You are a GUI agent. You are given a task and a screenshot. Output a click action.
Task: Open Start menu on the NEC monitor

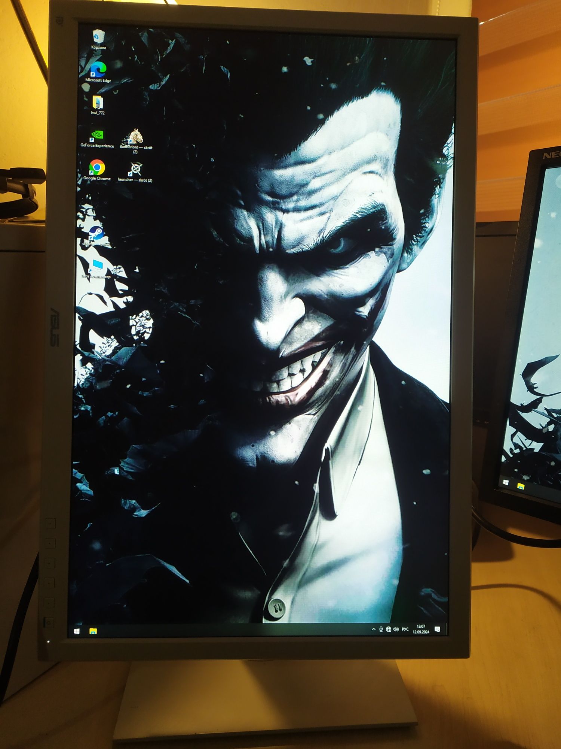(x=506, y=483)
